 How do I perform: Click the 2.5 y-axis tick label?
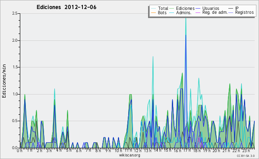(x=15, y=13)
